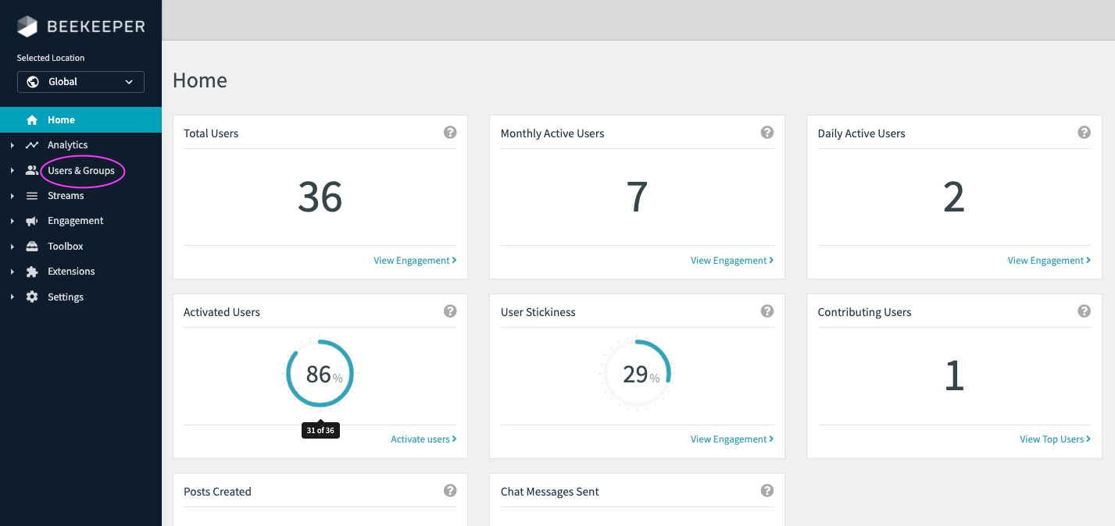1115x526 pixels.
Task: Expand the Settings menu arrow
Action: coord(12,297)
